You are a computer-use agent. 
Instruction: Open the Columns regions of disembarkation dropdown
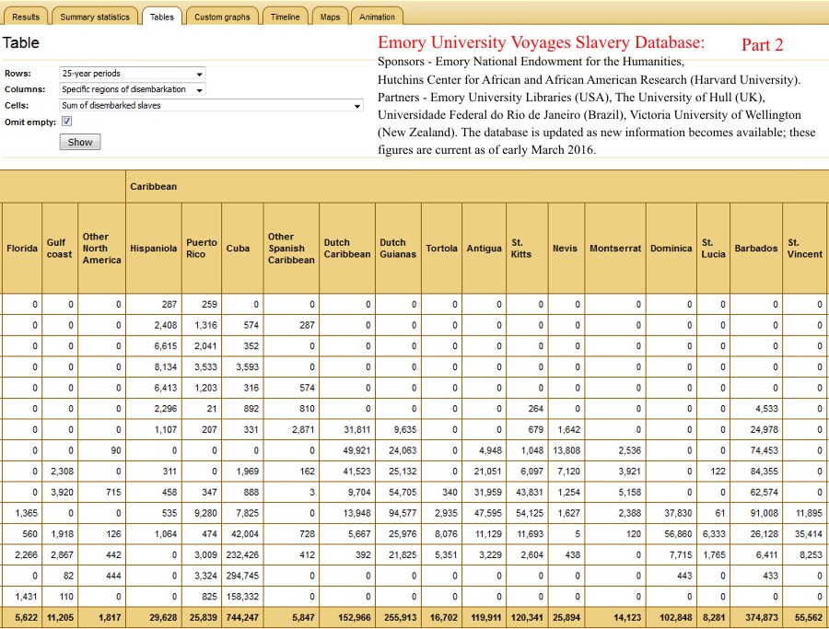click(132, 89)
